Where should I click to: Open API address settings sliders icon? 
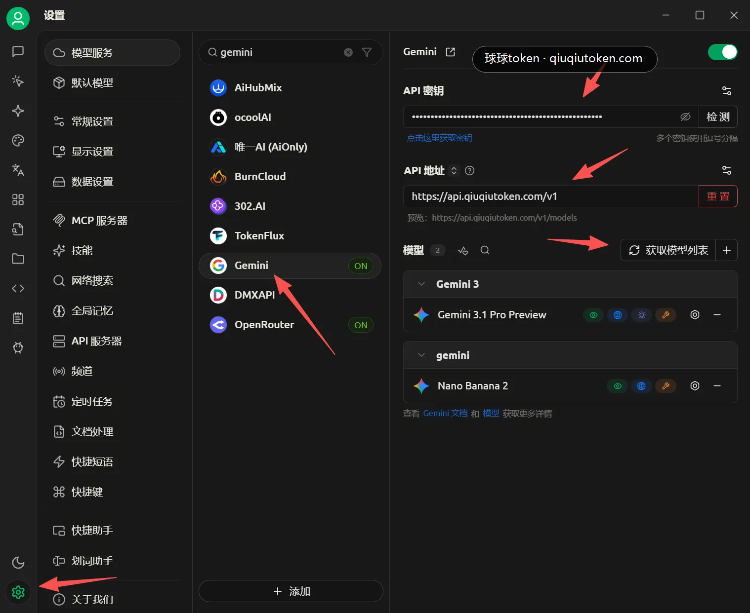pos(726,170)
